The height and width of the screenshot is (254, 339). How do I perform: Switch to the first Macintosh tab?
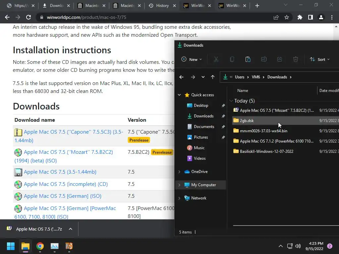pos(91,6)
